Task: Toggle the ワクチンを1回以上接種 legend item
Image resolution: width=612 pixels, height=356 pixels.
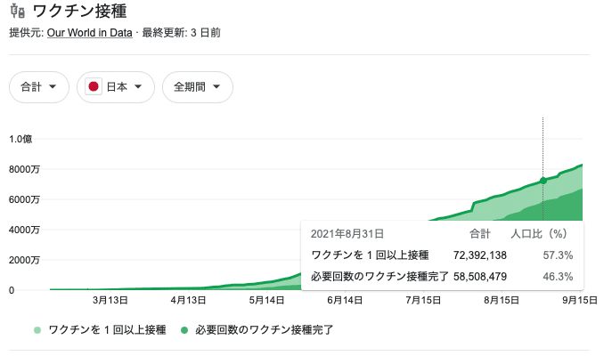Action: click(106, 330)
